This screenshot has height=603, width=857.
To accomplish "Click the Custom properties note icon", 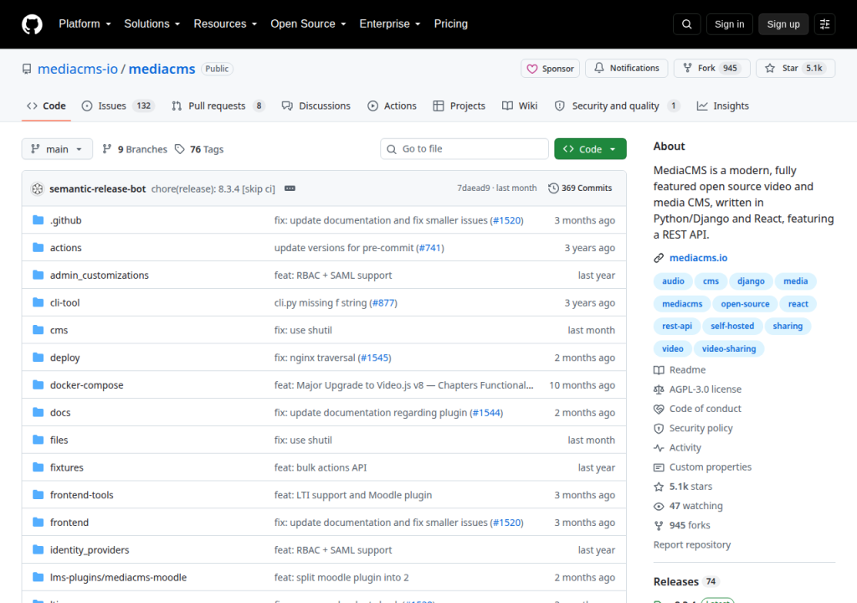I will 659,467.
